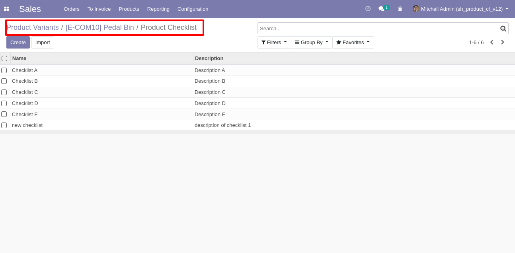The height and width of the screenshot is (253, 515).
Task: Open Mitchell Admin user menu
Action: [x=460, y=9]
